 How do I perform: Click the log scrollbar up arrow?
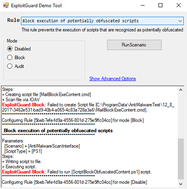coord(181,90)
